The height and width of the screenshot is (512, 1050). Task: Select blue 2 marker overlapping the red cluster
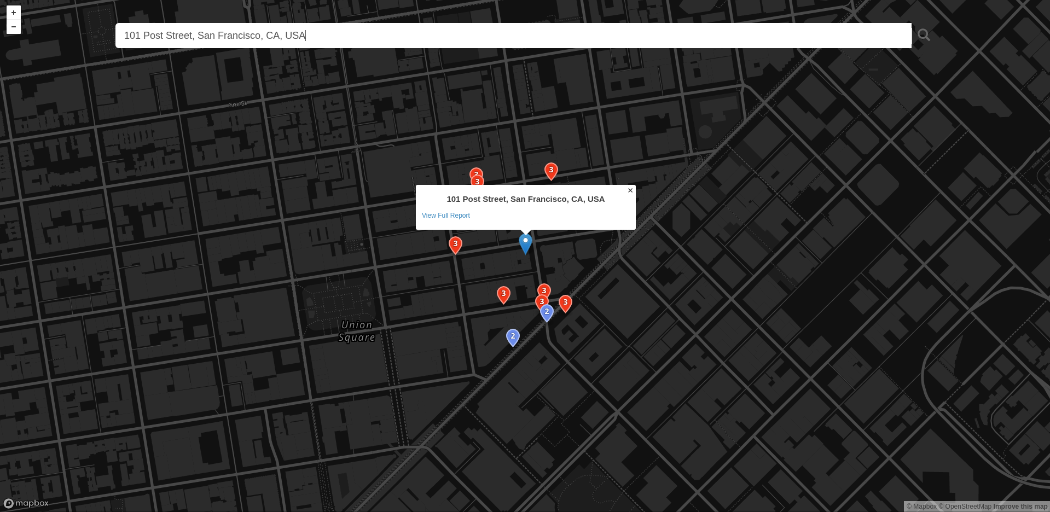[547, 312]
